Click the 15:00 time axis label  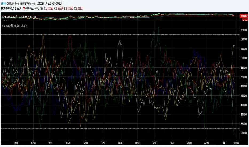pyautogui.click(x=120, y=143)
